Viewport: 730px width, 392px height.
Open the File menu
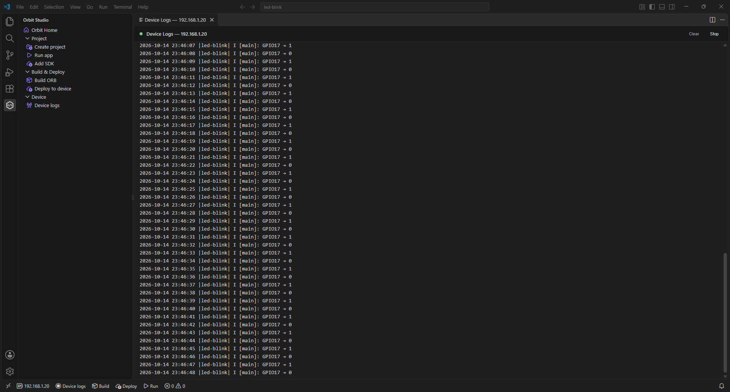click(x=20, y=7)
